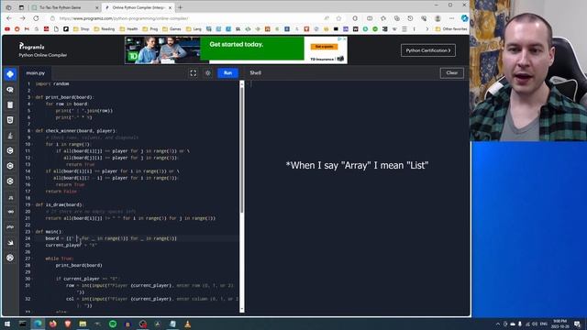Open the Lang bookmarks folder
587x330 pixels.
(x=194, y=28)
